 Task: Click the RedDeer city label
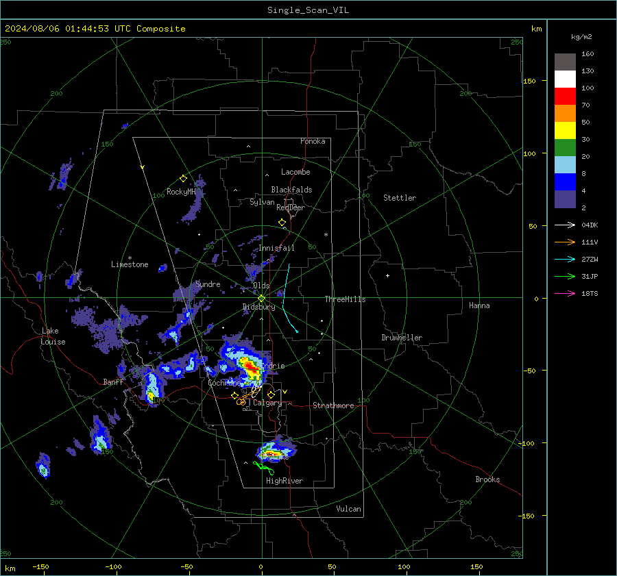[291, 208]
